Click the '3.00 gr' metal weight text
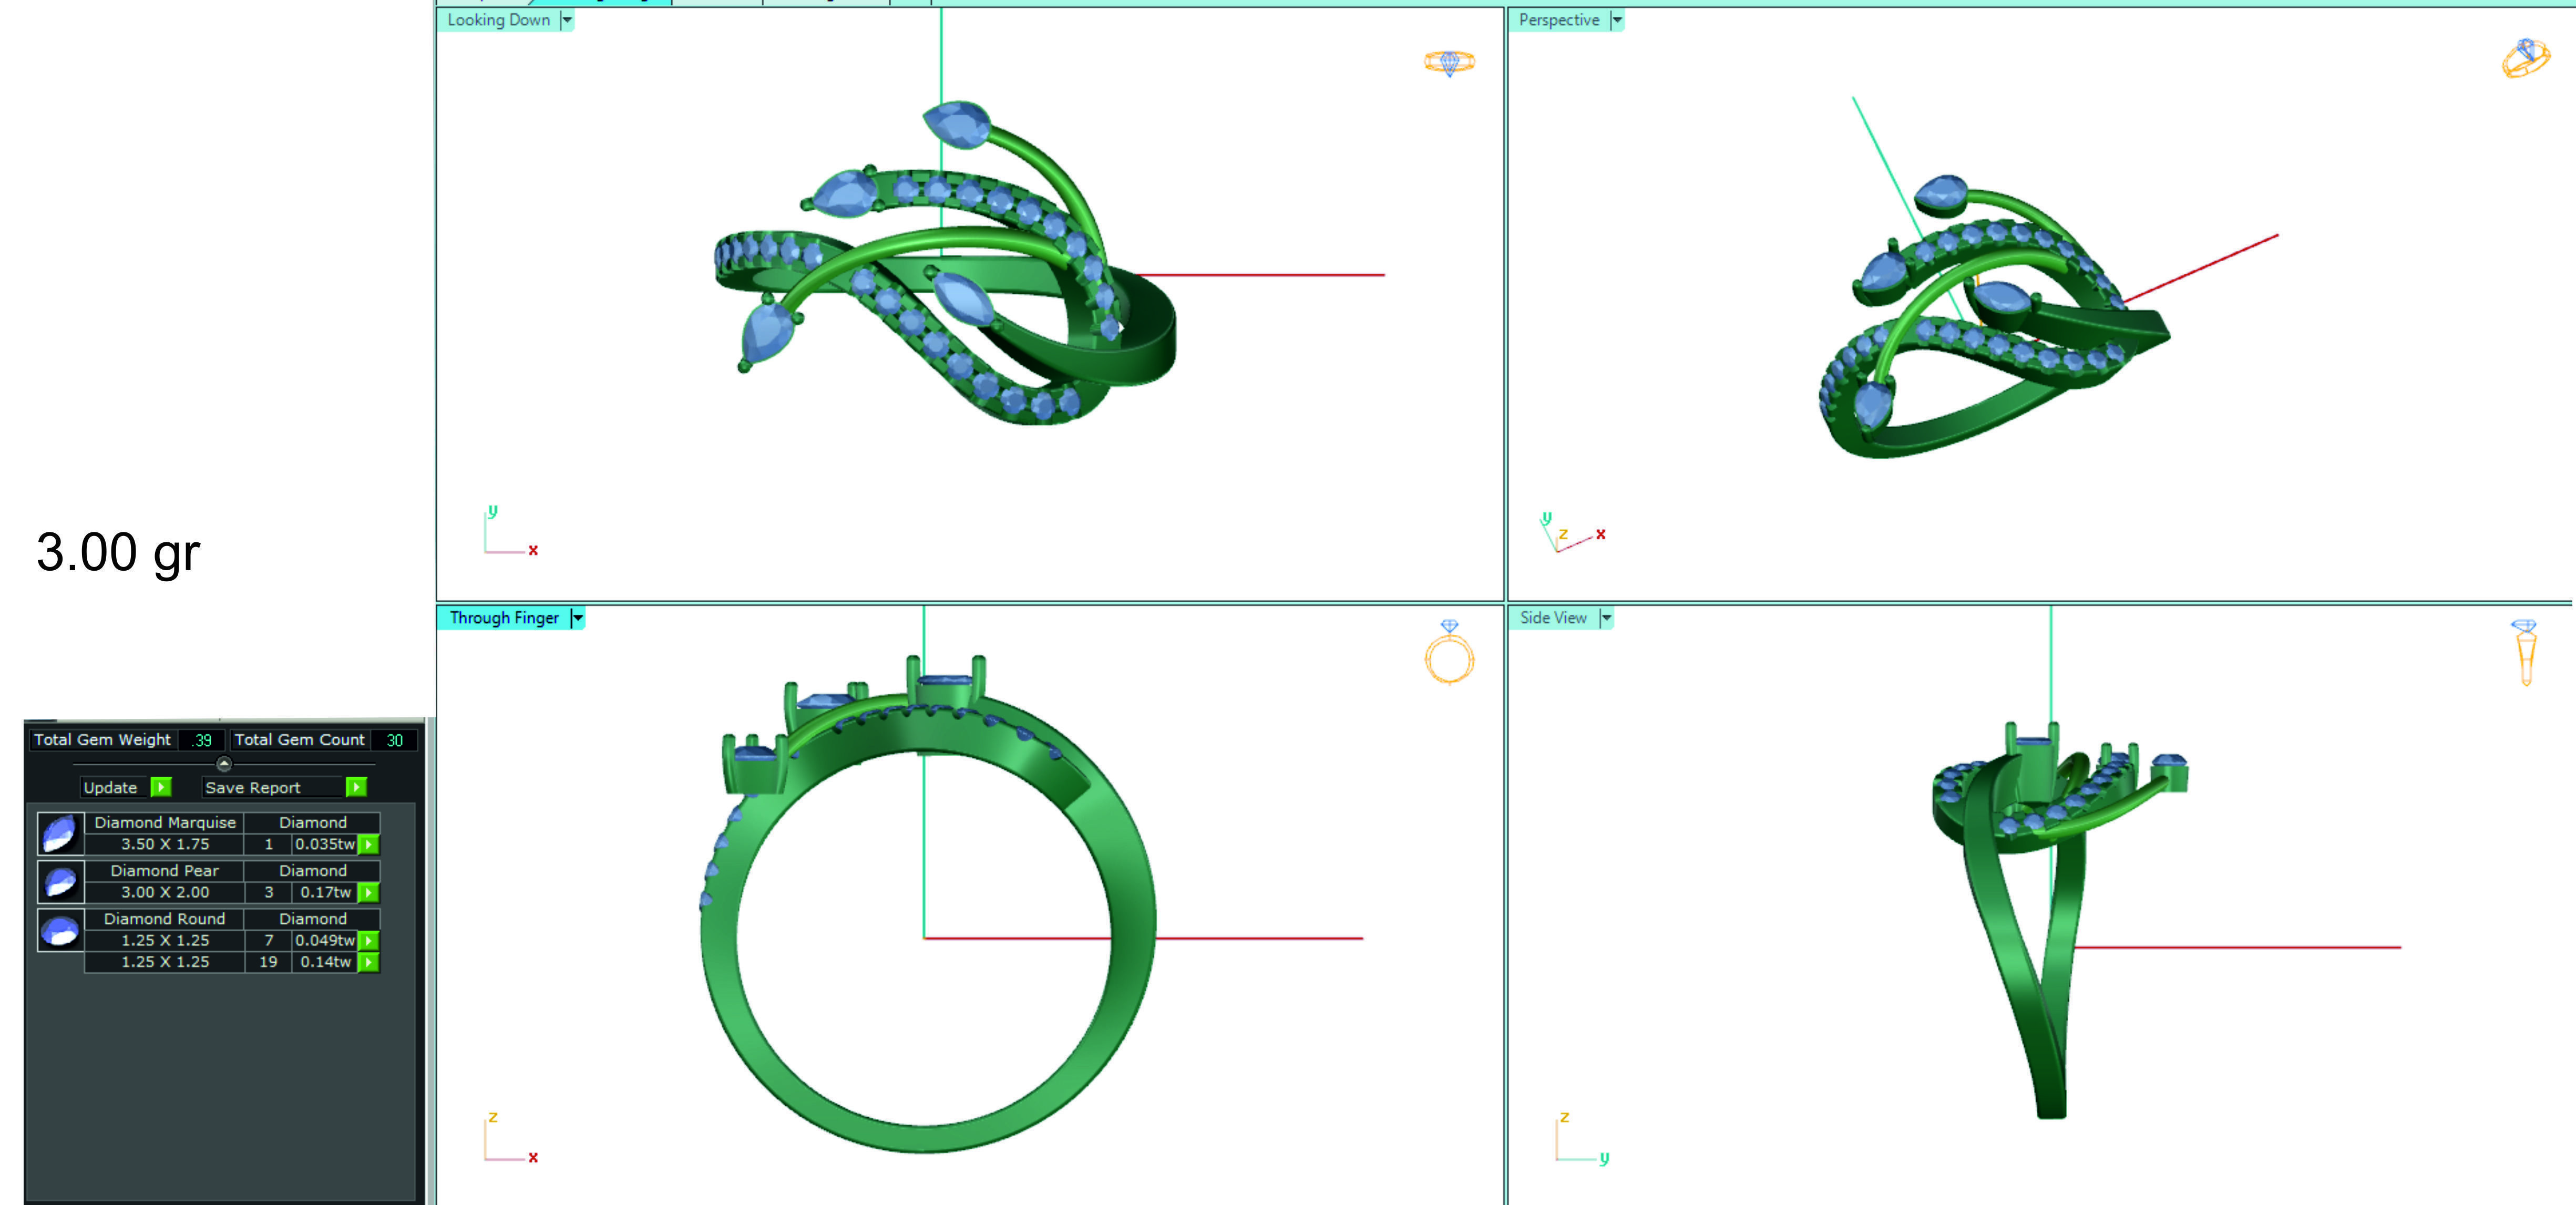 [x=118, y=553]
